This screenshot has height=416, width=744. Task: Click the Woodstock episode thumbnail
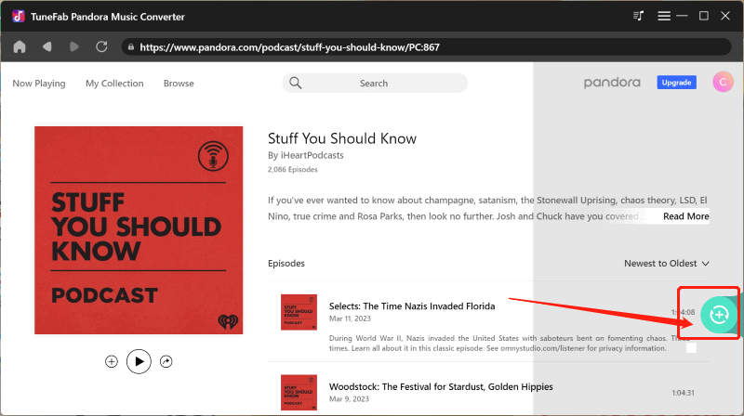299,392
